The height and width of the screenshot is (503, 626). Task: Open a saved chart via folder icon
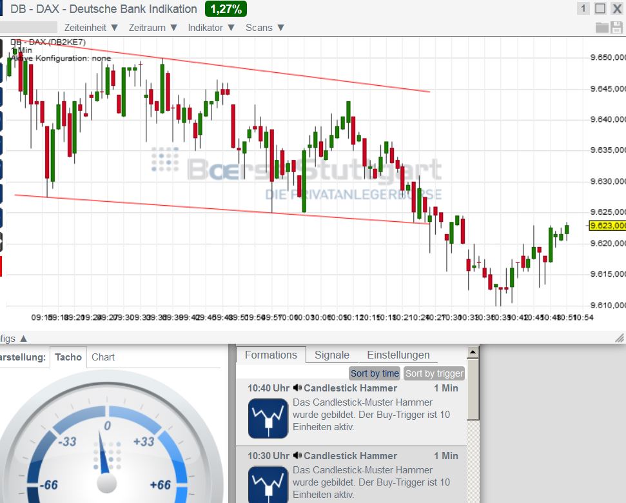pyautogui.click(x=602, y=27)
